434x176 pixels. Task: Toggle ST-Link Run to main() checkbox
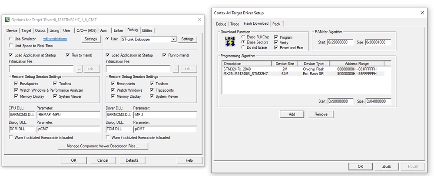click(x=164, y=55)
